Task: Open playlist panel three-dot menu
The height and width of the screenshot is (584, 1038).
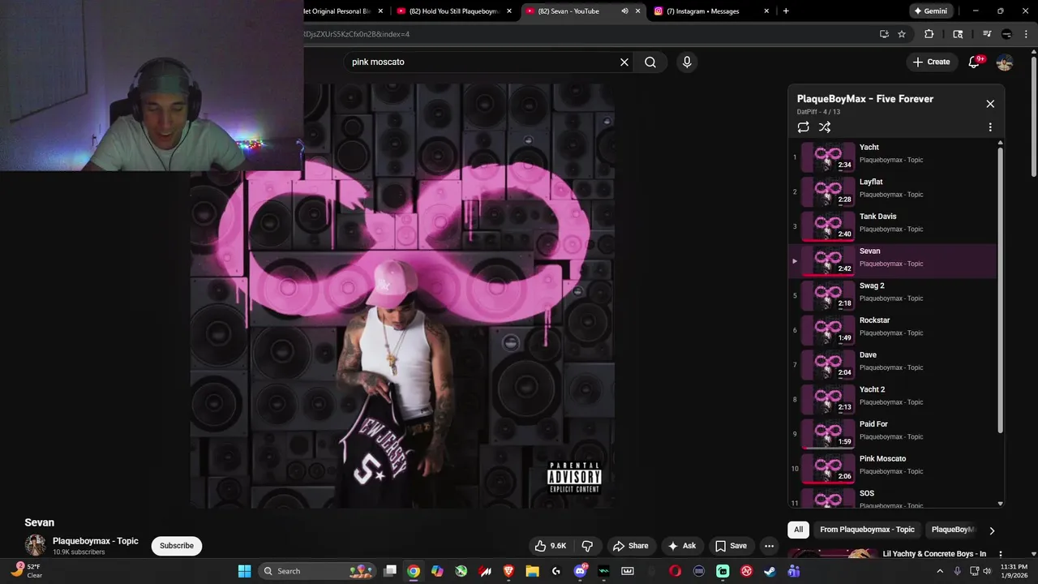Action: [x=990, y=127]
